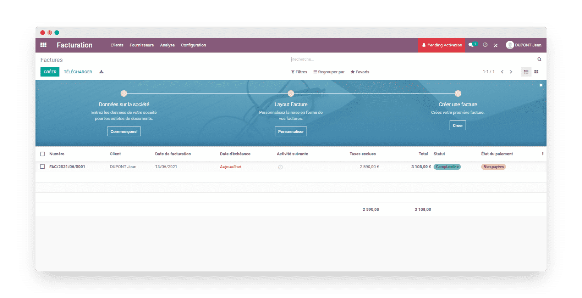Open the Configuration menu
The image size is (582, 298).
[193, 45]
